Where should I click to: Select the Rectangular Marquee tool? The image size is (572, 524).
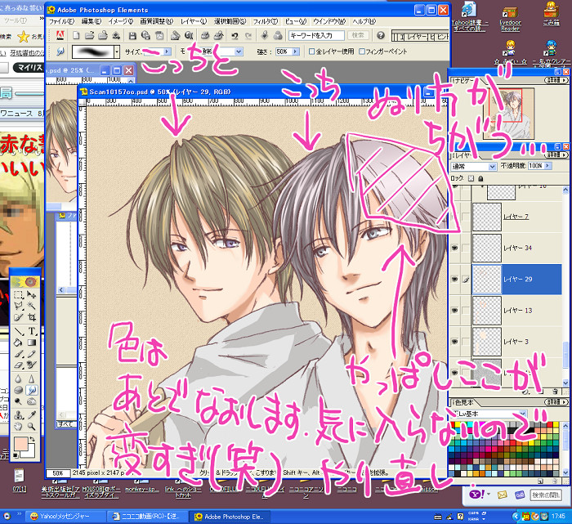coord(18,294)
